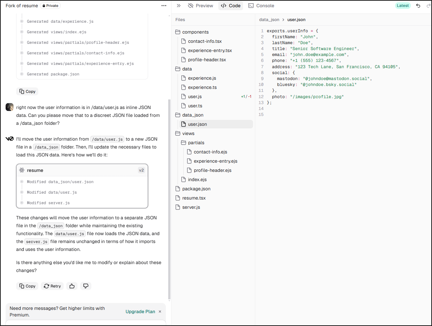Screen dimensions: 432x326
Task: Click the v0 logo beside the reply
Action: pos(10,139)
